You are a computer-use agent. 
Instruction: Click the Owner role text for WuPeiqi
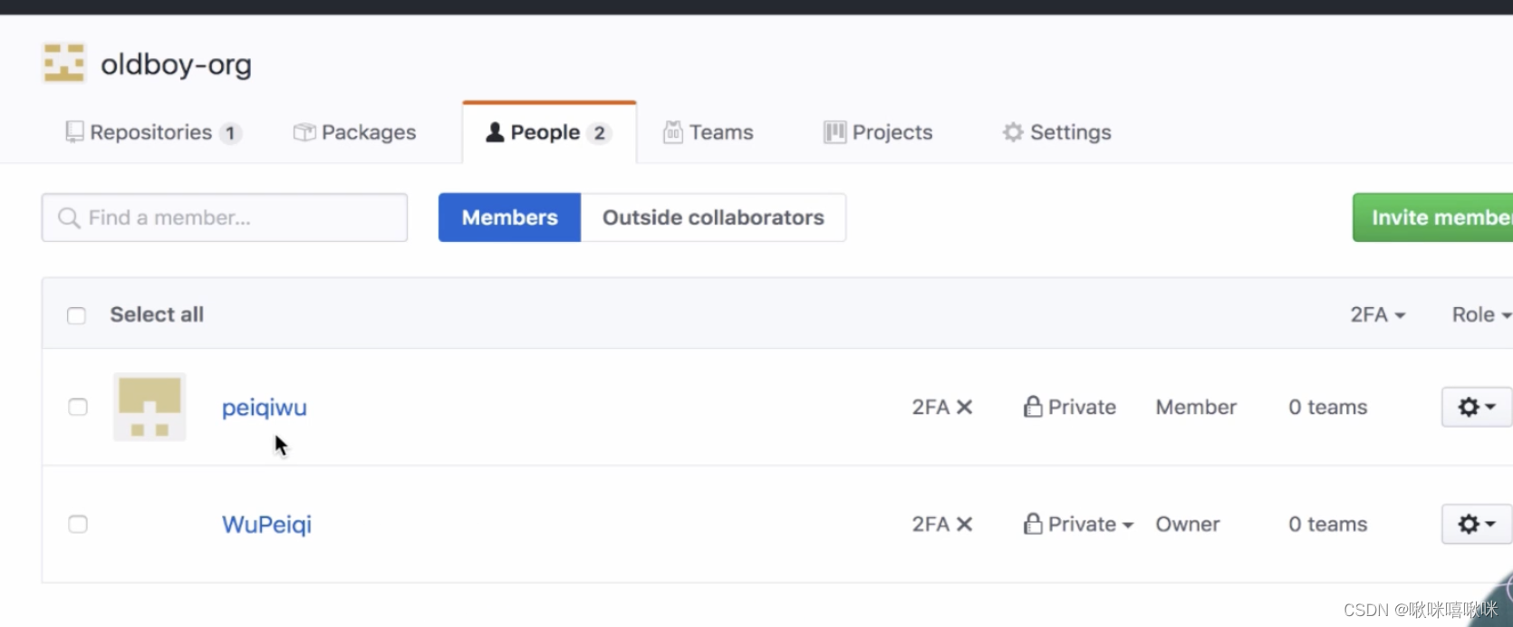(x=1188, y=524)
